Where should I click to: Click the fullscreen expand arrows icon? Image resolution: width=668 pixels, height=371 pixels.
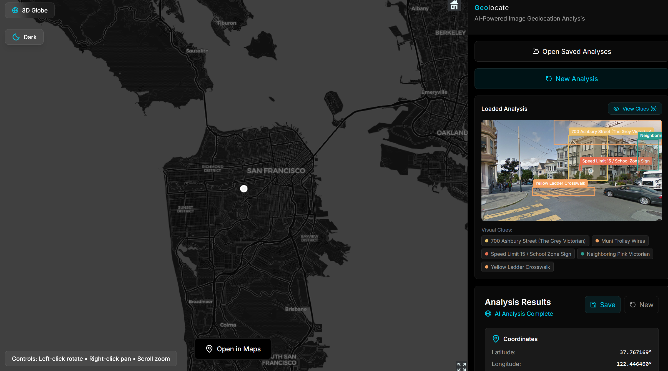tap(461, 367)
